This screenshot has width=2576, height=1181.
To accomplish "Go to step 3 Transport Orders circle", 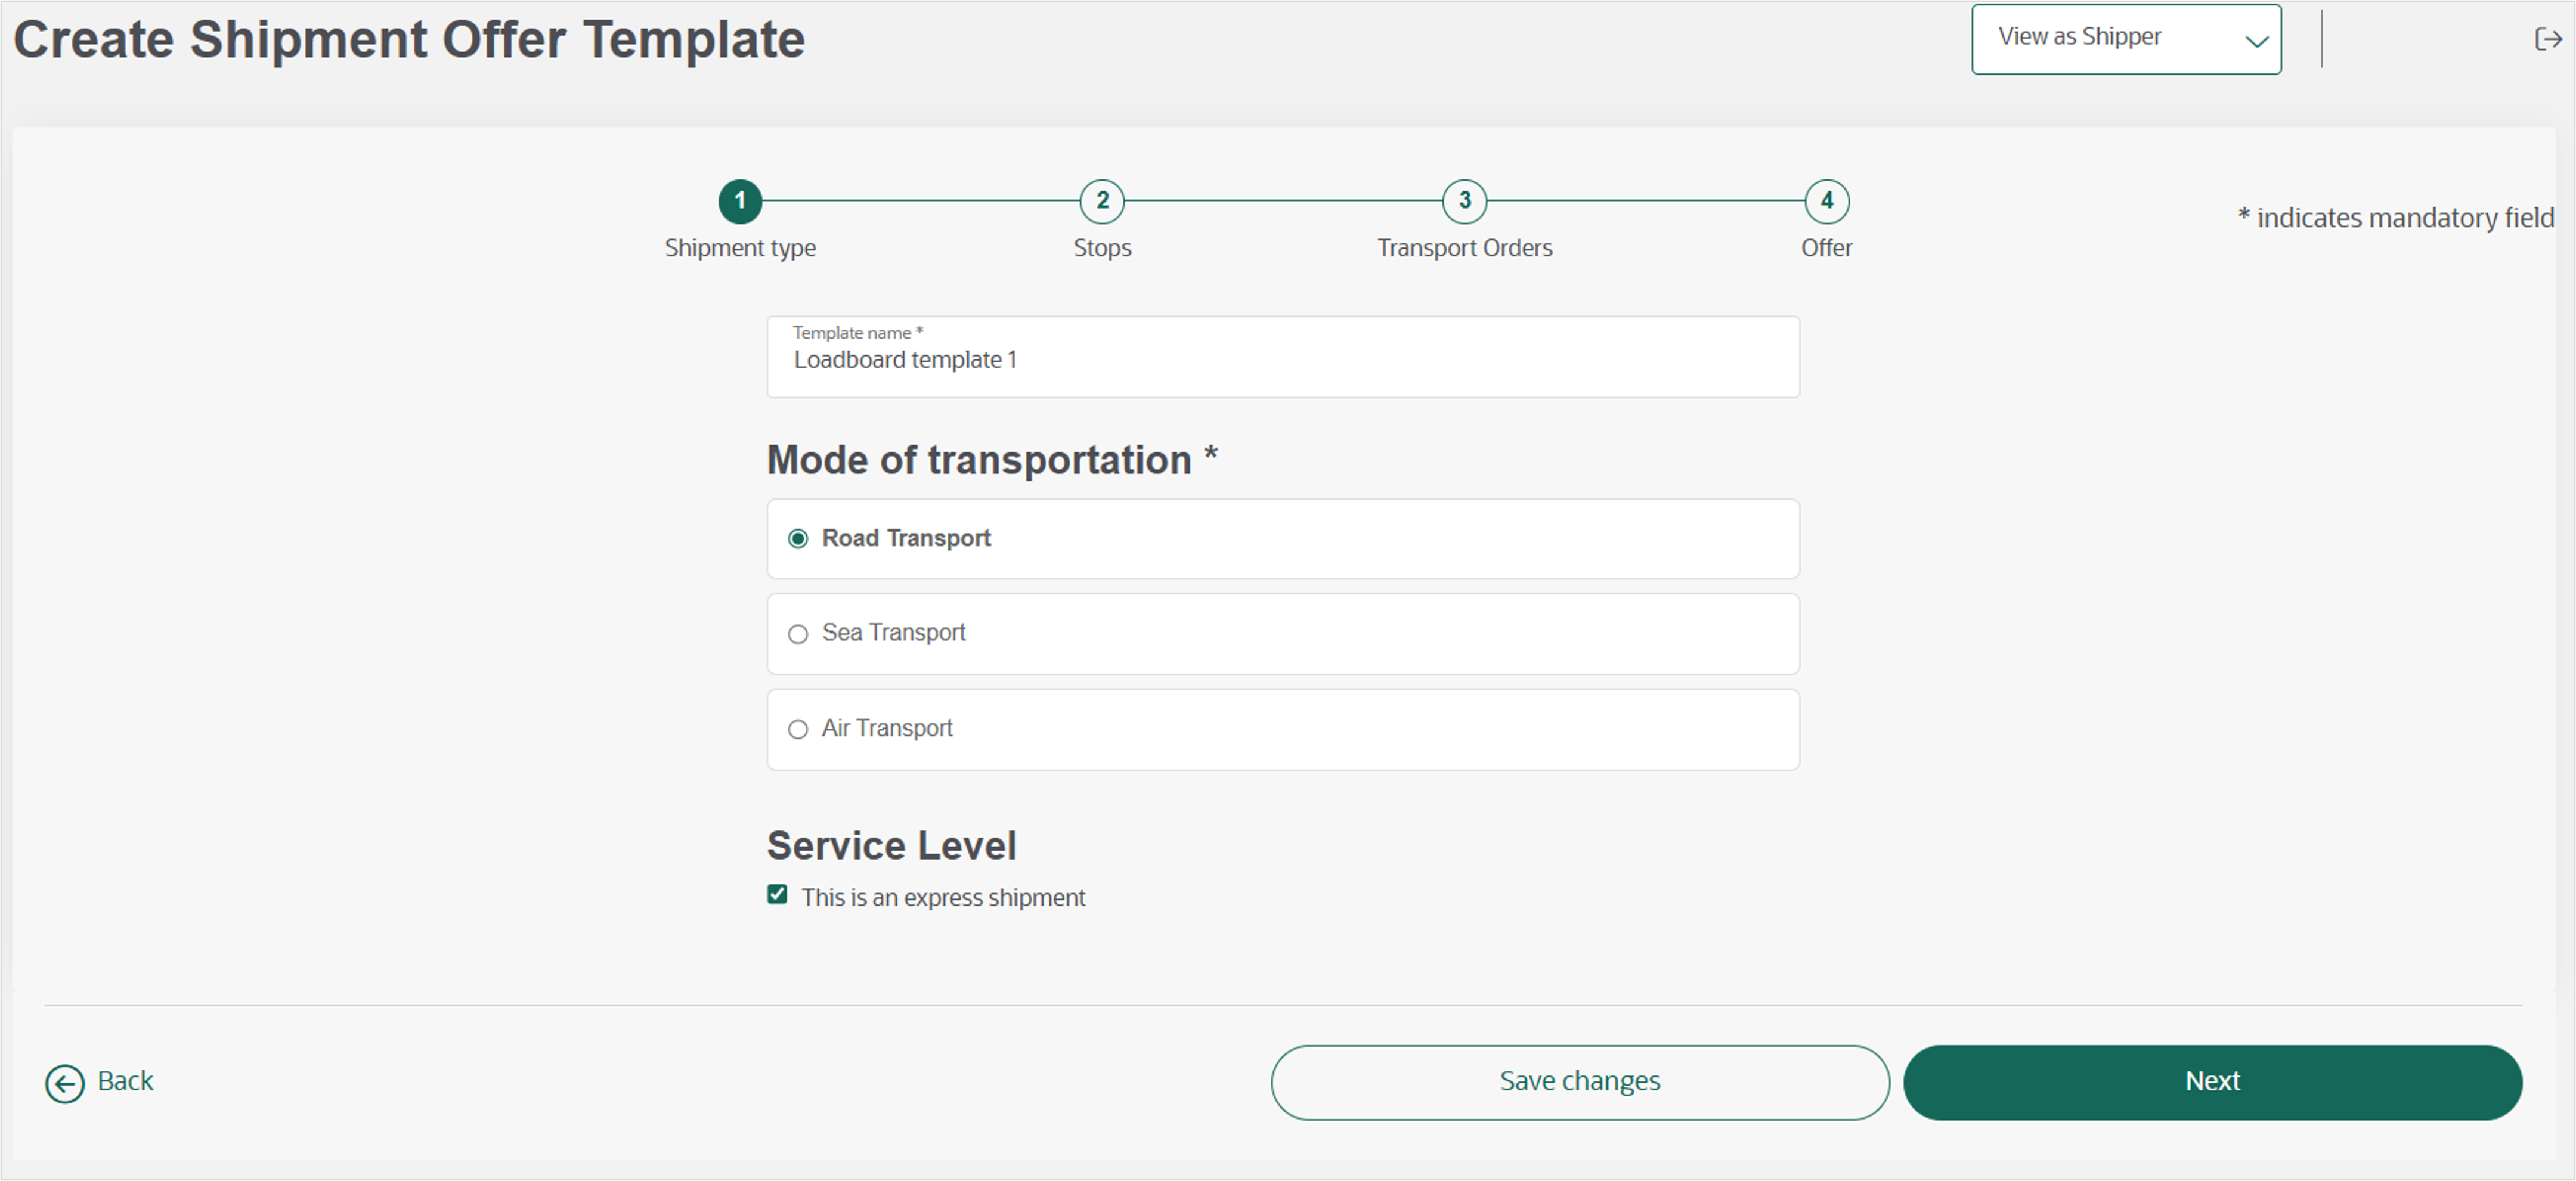I will [x=1464, y=201].
